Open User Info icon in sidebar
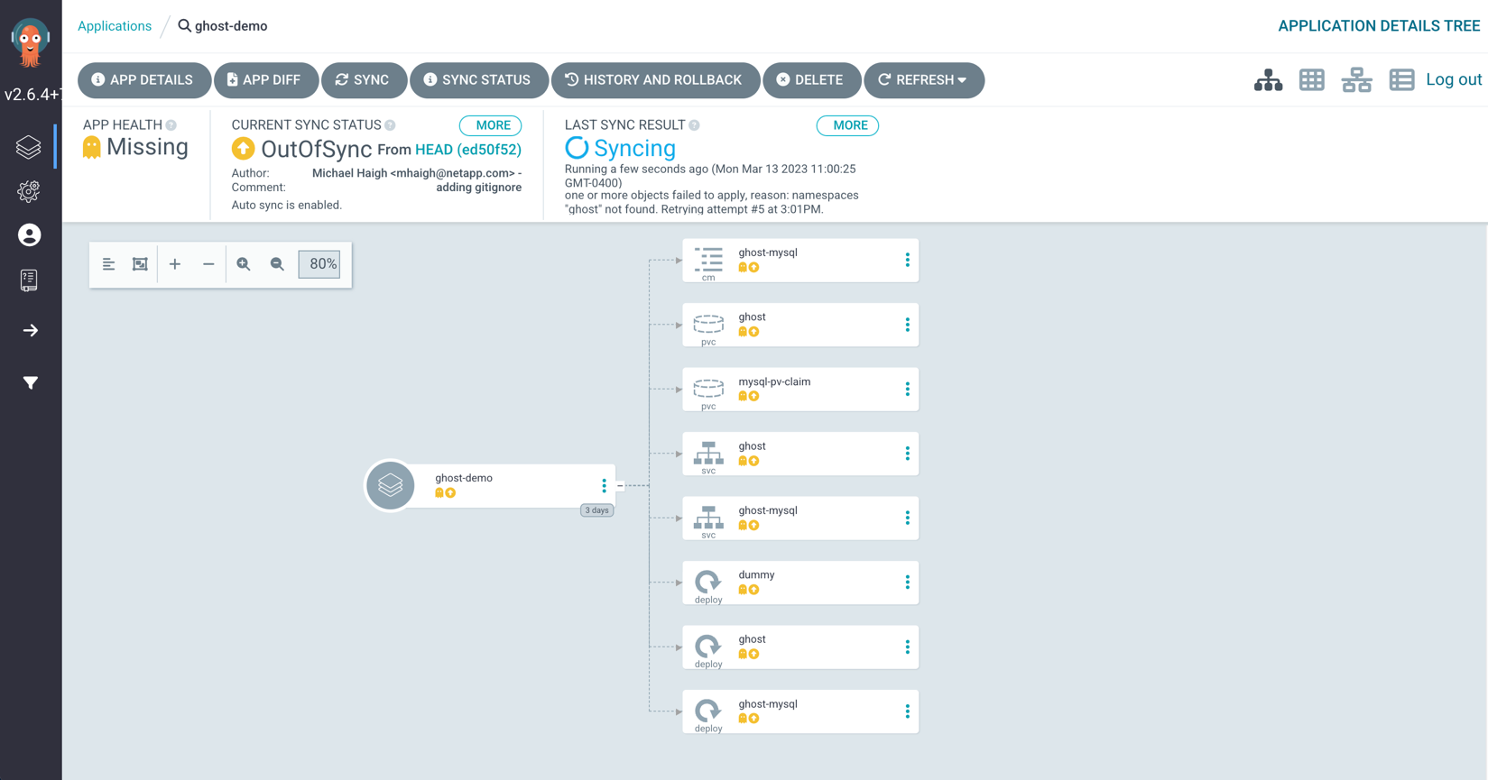This screenshot has width=1488, height=780. [30, 235]
